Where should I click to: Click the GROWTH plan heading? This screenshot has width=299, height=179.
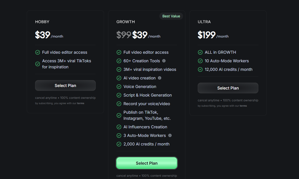pos(126,22)
